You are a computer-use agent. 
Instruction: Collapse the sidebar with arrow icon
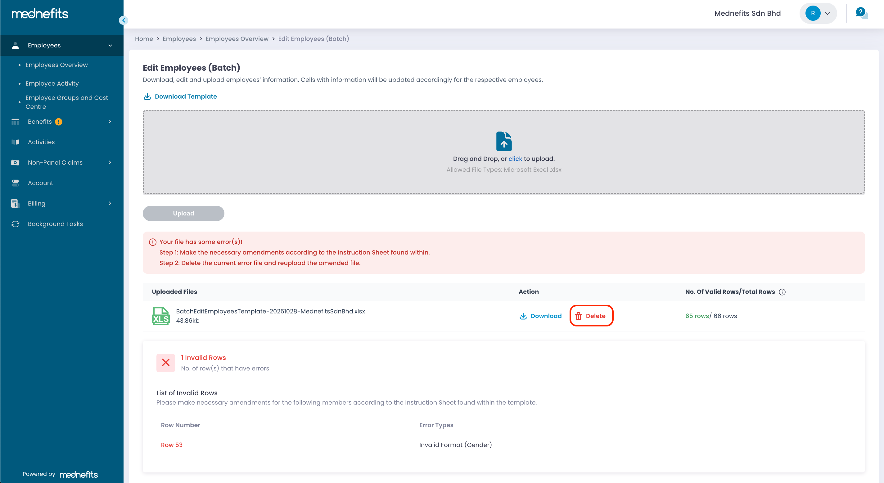(x=124, y=20)
